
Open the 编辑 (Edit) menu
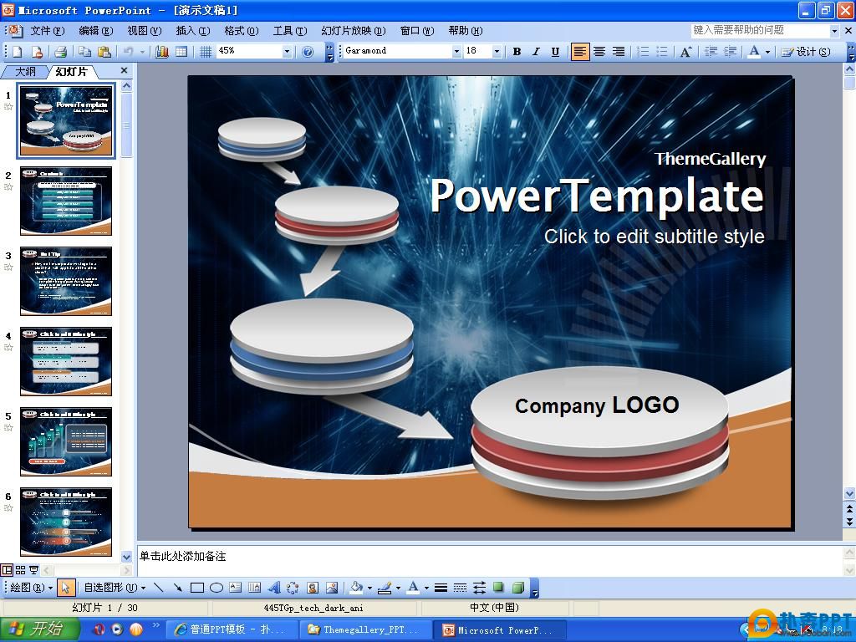[x=95, y=31]
